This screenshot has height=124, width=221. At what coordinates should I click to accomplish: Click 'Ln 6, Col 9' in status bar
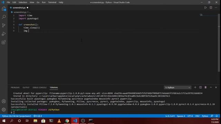[x=170, y=116]
